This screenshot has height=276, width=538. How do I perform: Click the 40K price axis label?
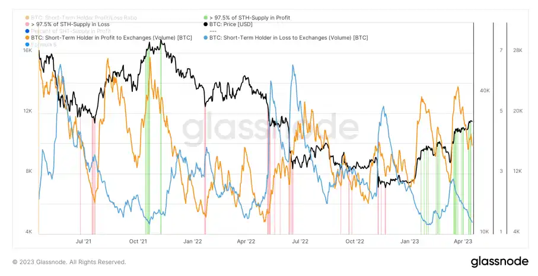485,91
